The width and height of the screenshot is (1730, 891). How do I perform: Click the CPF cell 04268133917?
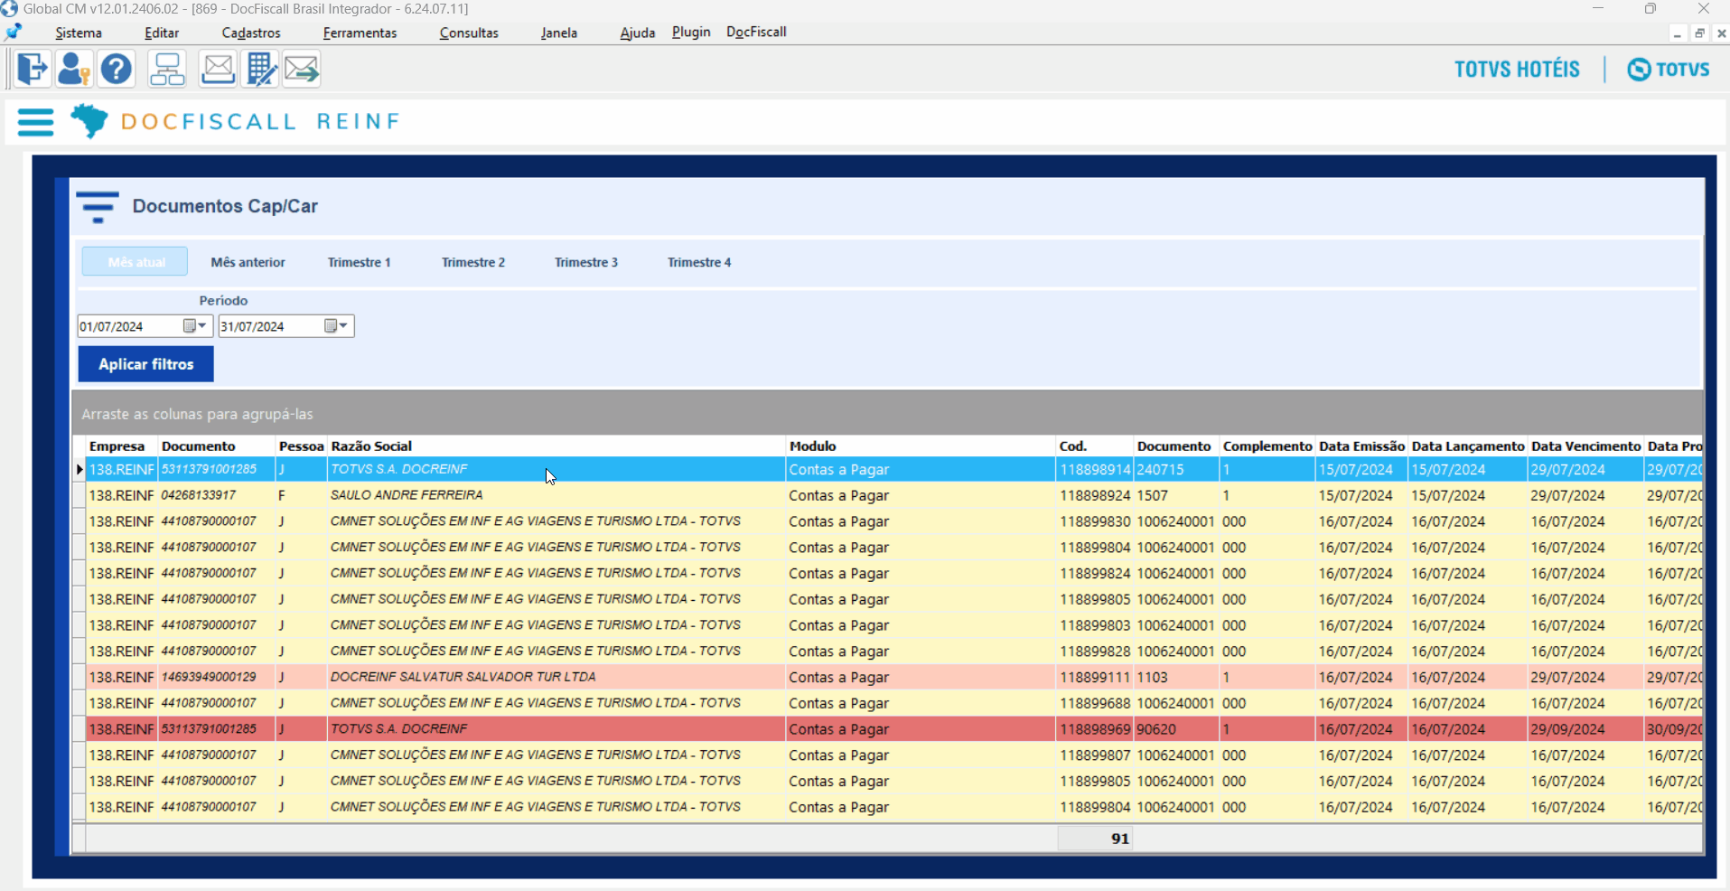coord(217,495)
